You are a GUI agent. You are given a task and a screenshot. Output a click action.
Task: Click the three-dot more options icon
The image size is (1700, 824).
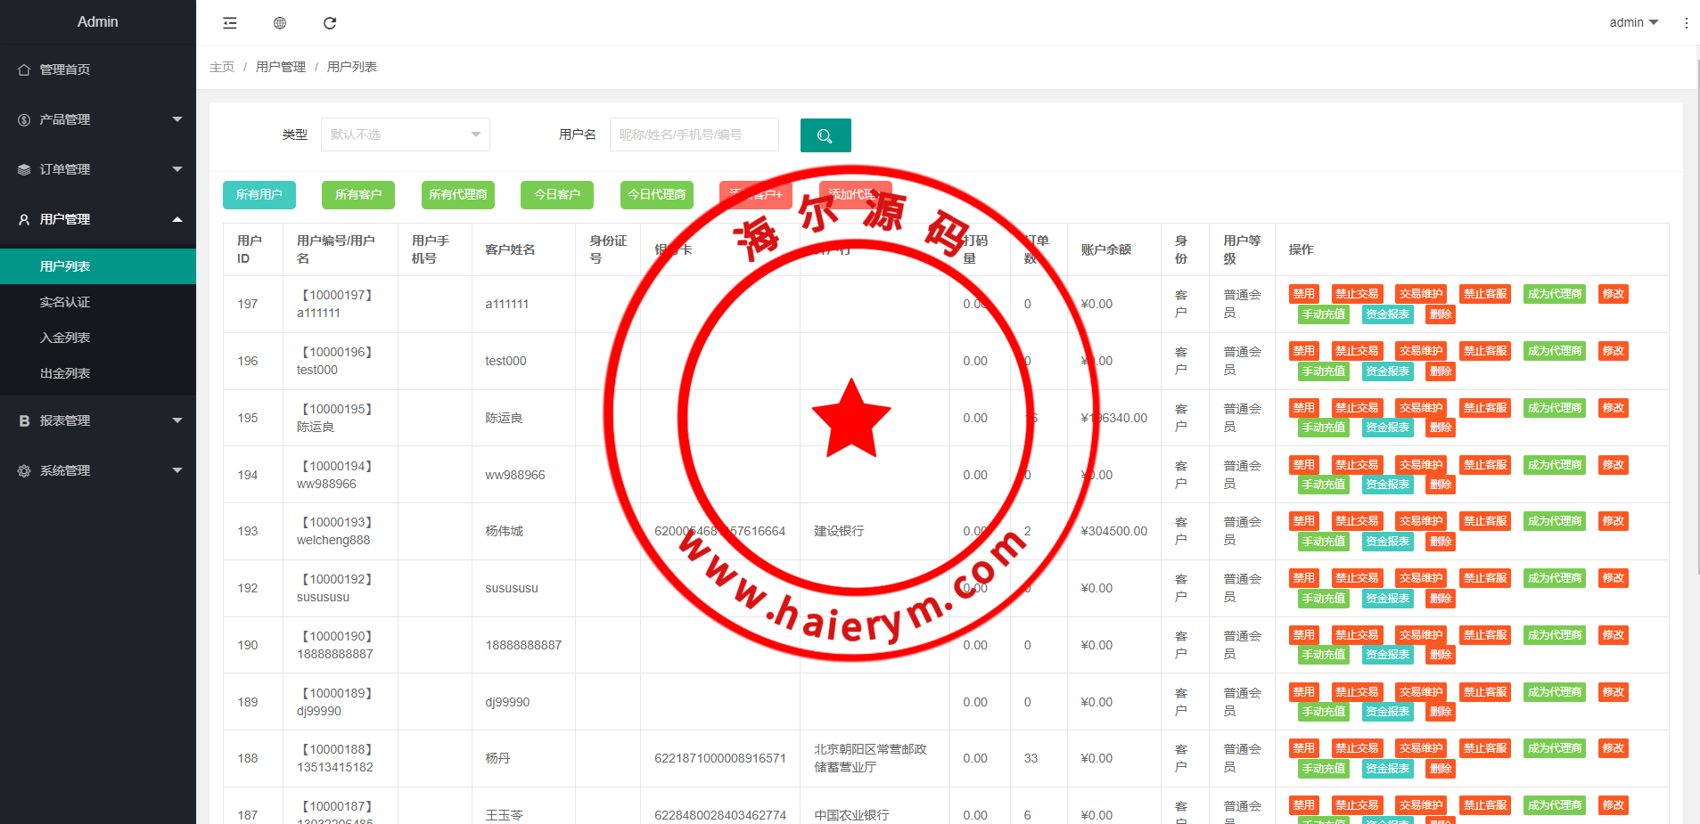pyautogui.click(x=1686, y=23)
